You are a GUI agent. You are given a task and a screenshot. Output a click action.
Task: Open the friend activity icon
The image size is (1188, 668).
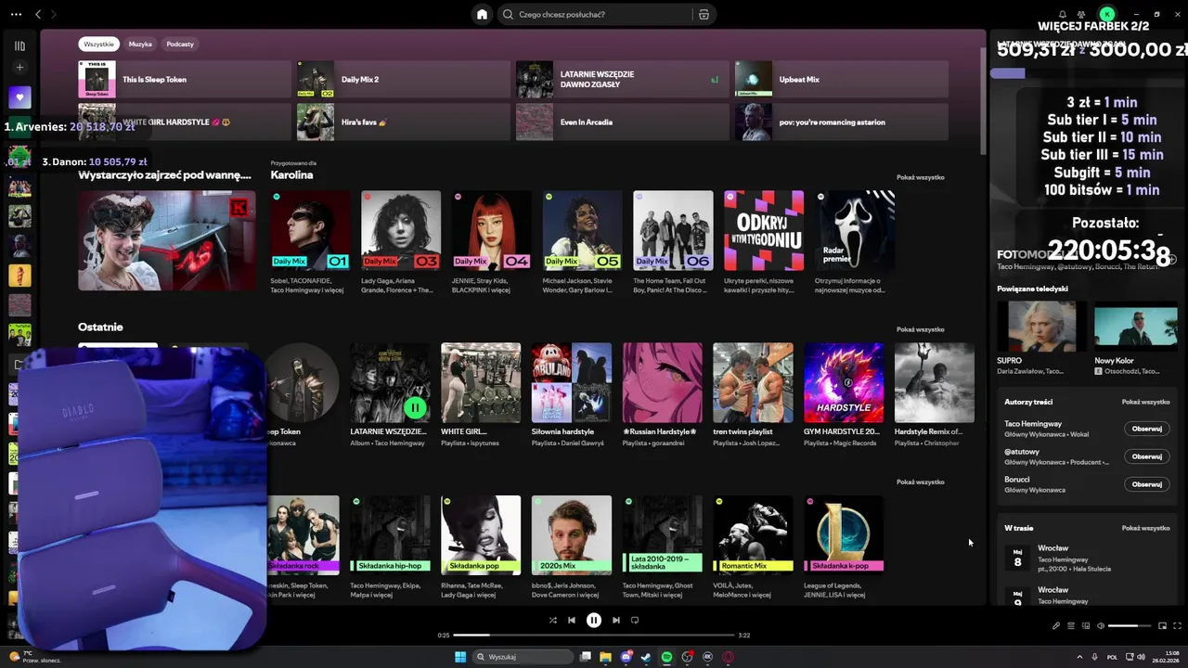1081,14
